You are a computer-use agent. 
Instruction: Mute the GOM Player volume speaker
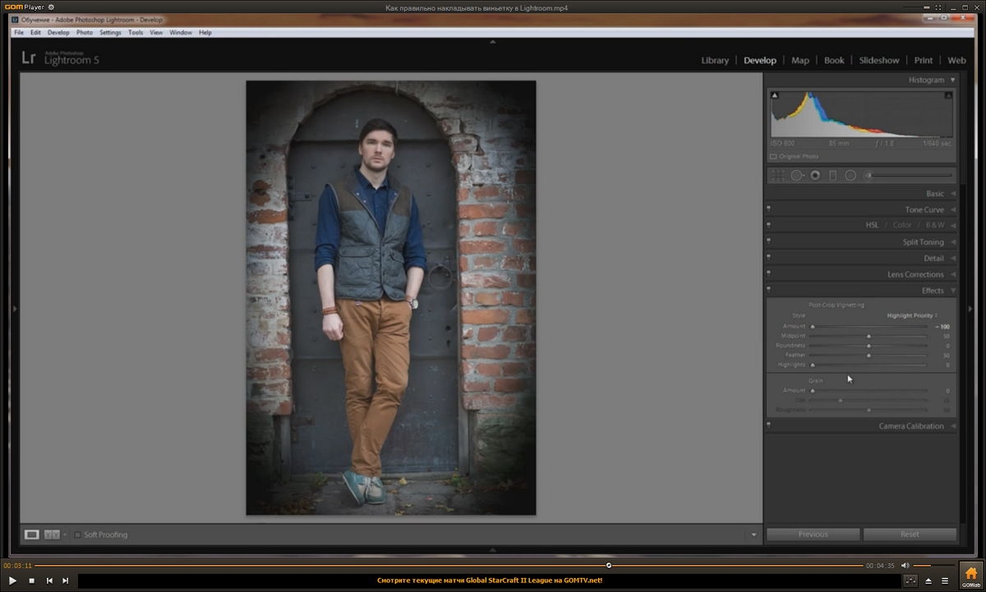tap(905, 566)
